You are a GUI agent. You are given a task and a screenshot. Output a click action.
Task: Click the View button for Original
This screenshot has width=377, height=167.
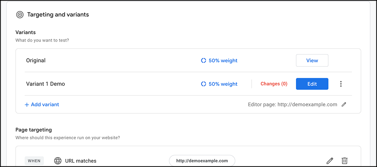(312, 60)
